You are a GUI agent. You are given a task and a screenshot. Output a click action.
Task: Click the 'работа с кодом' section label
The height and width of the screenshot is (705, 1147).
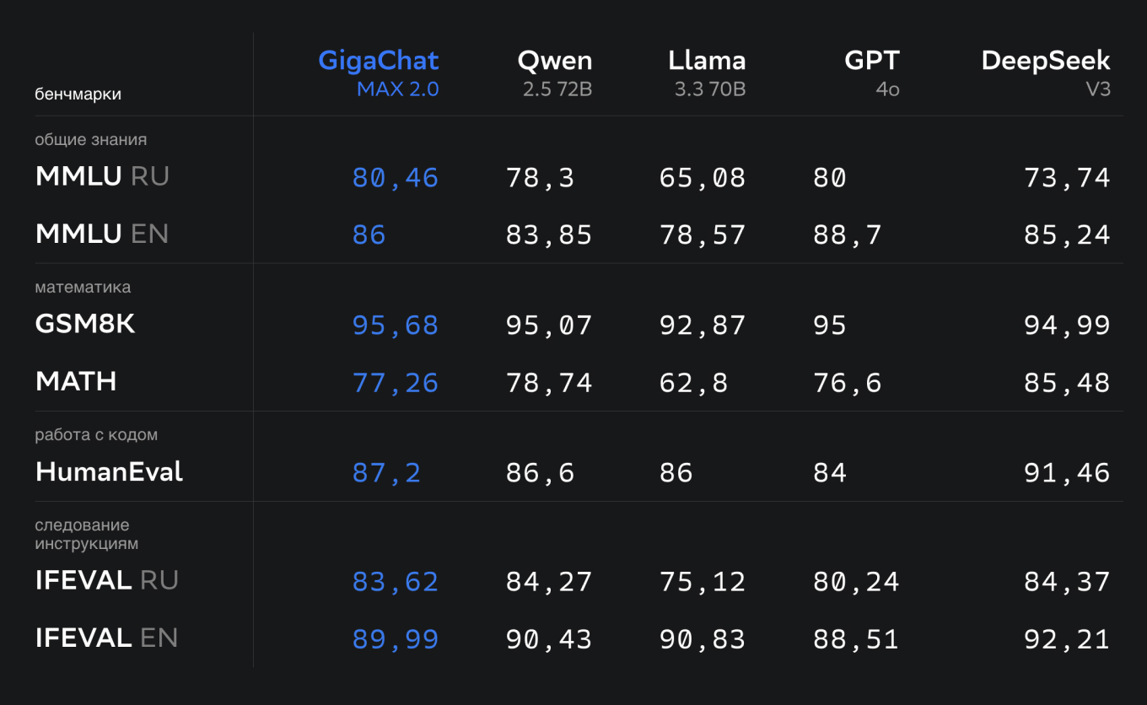(96, 435)
